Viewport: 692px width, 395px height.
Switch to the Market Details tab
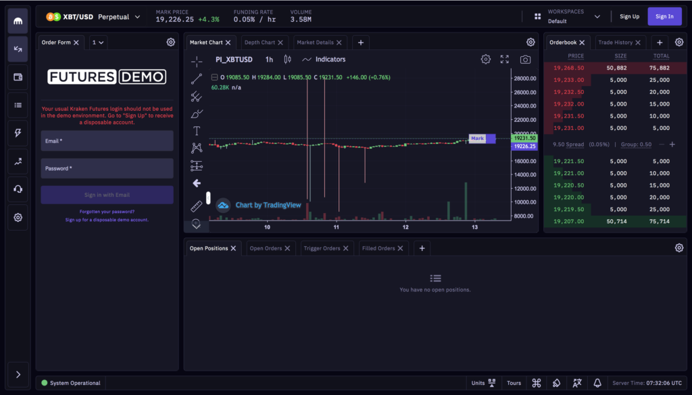click(x=315, y=43)
